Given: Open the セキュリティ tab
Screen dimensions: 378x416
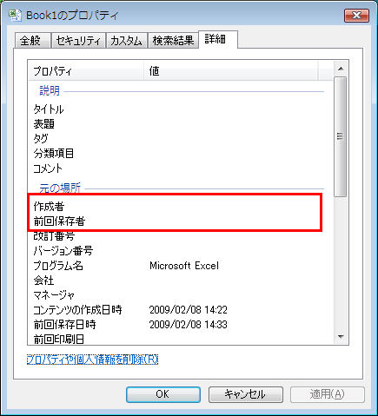Looking at the screenshot, I should pyautogui.click(x=78, y=41).
